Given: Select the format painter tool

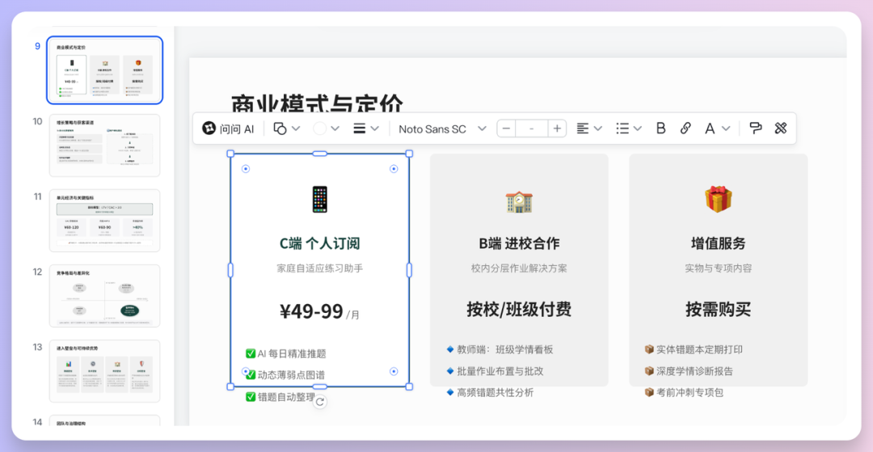Looking at the screenshot, I should click(756, 129).
